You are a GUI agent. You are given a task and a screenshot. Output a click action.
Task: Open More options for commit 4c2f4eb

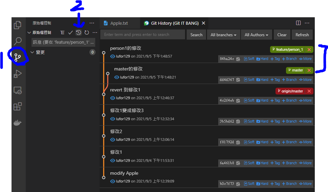[x=305, y=100]
